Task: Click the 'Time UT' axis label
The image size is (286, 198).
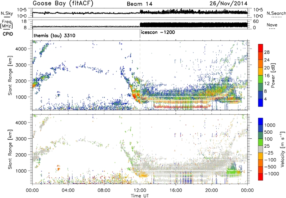Action: point(140,195)
